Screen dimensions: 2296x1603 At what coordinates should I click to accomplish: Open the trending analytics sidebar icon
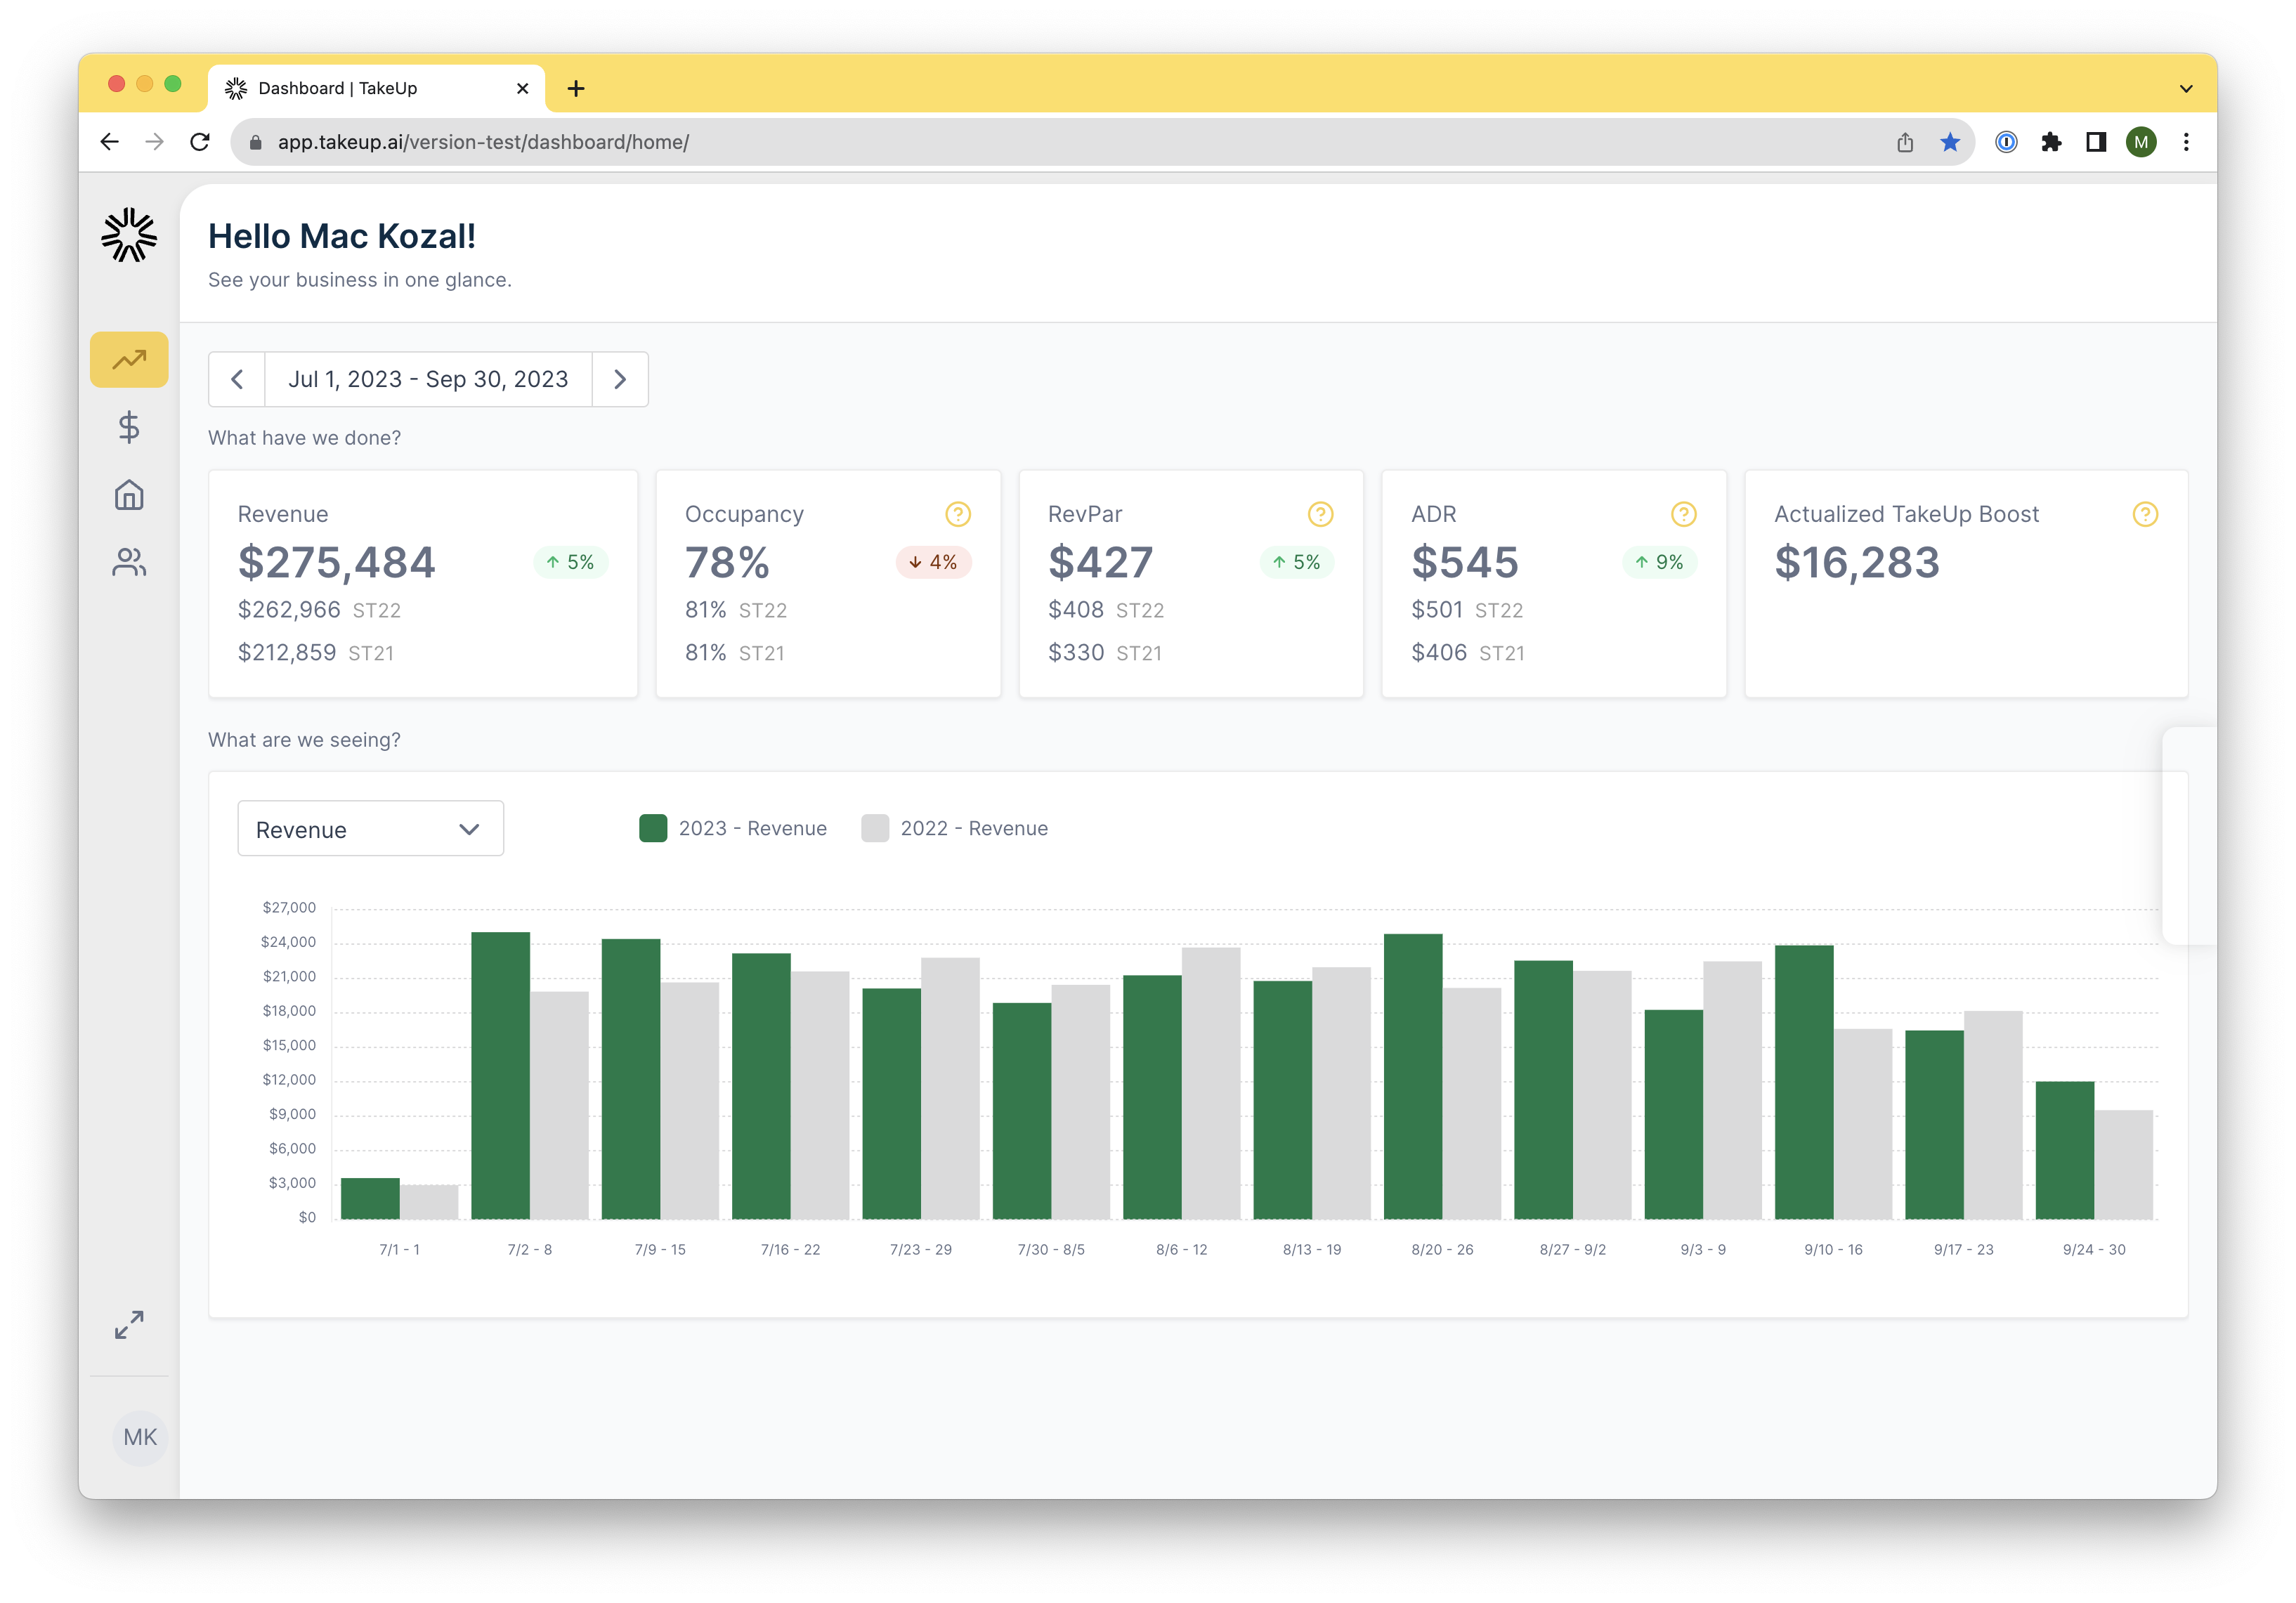tap(129, 359)
